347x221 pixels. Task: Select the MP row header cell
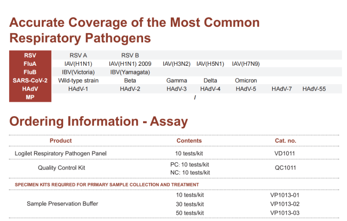tap(30, 97)
